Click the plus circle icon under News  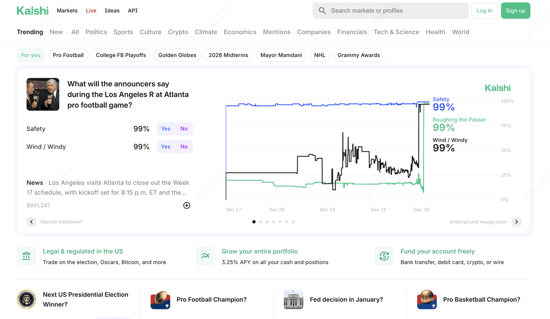[186, 206]
